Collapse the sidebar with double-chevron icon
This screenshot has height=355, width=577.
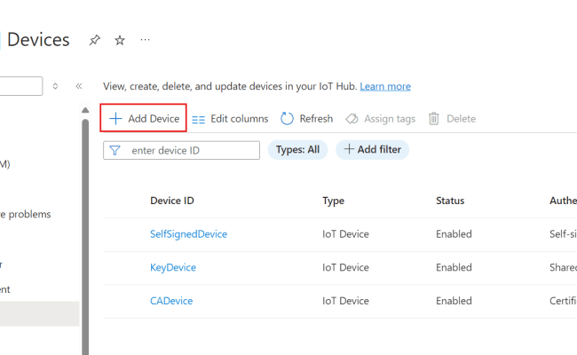[x=79, y=86]
